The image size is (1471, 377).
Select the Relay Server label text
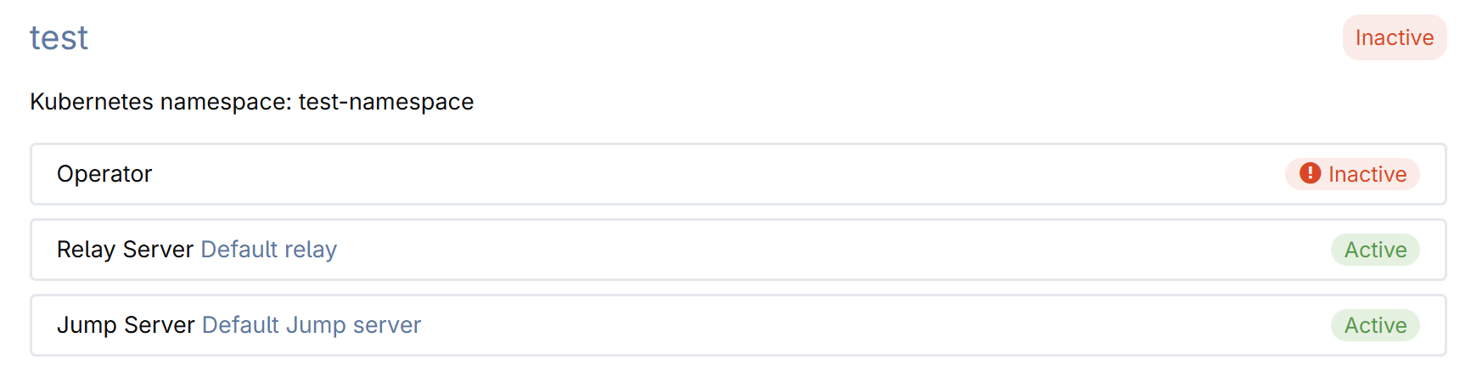125,250
